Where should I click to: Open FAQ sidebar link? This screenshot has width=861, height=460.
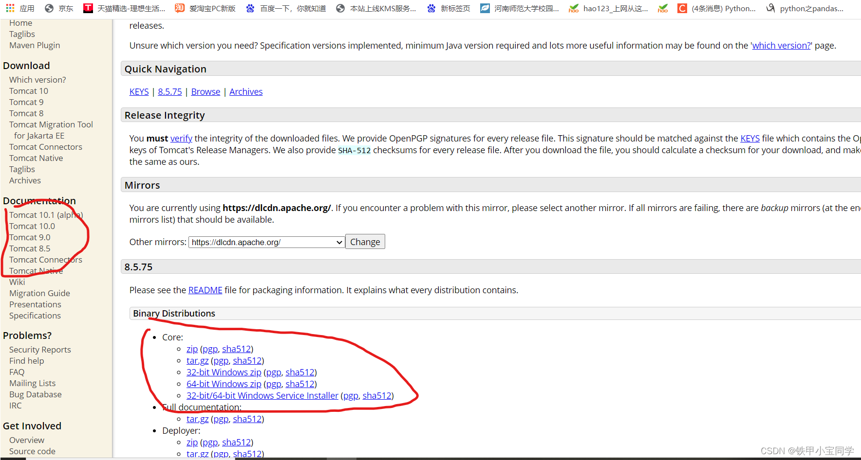17,372
